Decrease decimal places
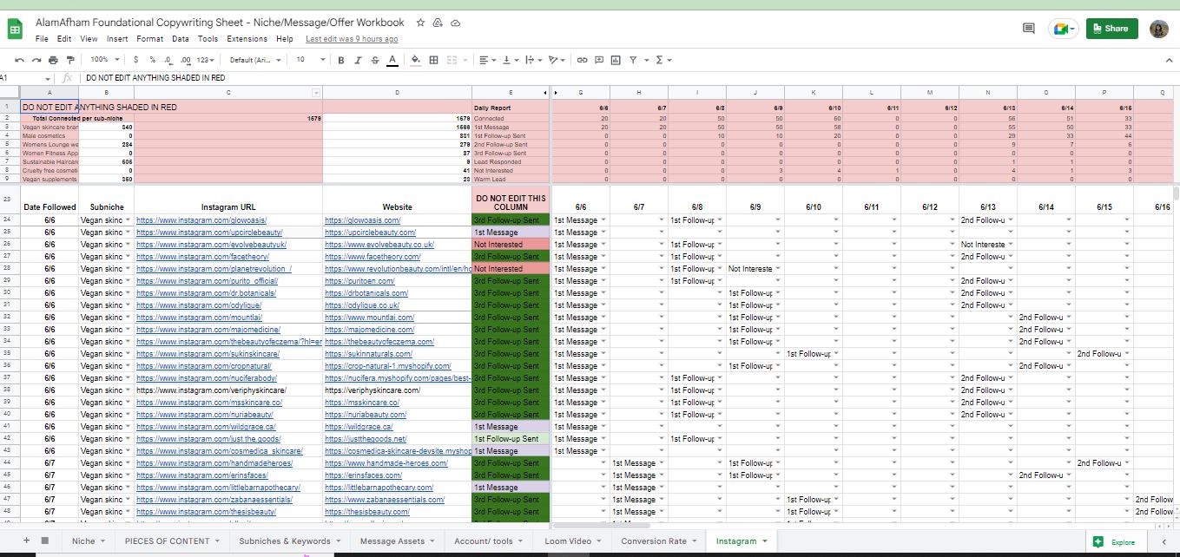Screen dimensions: 1180x557 click(168, 60)
